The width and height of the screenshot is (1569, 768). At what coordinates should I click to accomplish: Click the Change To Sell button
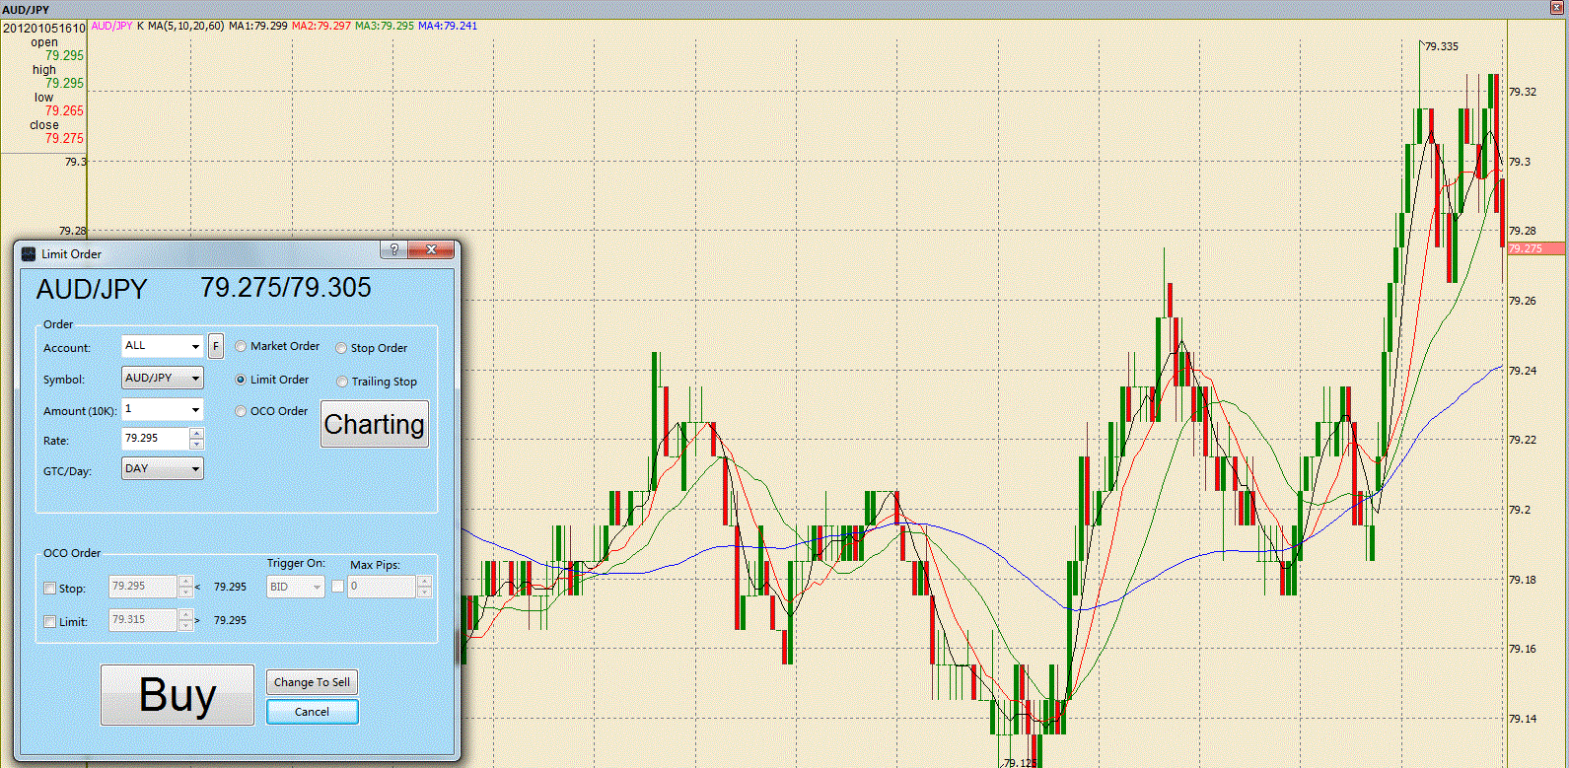tap(312, 682)
